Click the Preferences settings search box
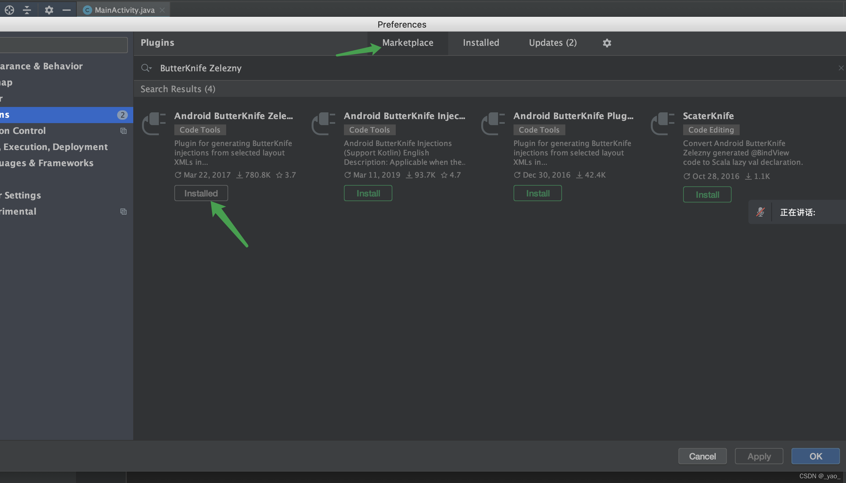Viewport: 846px width, 483px height. [x=64, y=45]
